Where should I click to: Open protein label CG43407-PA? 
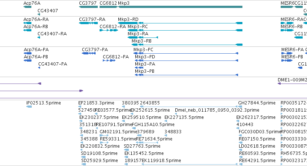[x=53, y=64]
